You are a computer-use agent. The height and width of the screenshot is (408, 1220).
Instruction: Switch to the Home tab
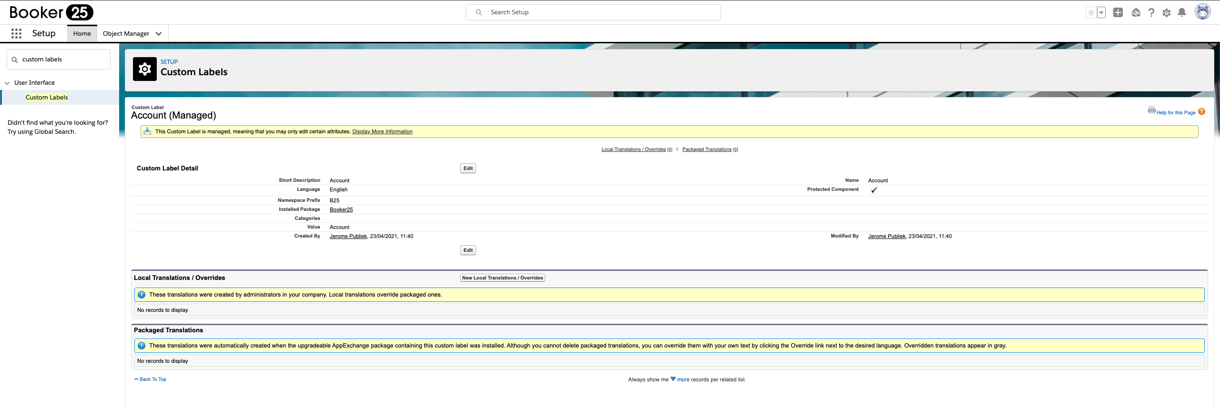click(x=82, y=34)
